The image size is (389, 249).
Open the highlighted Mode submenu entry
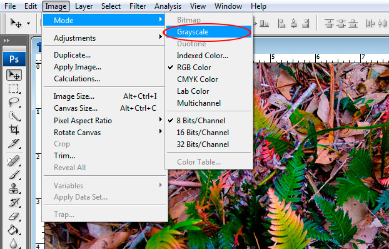click(104, 20)
